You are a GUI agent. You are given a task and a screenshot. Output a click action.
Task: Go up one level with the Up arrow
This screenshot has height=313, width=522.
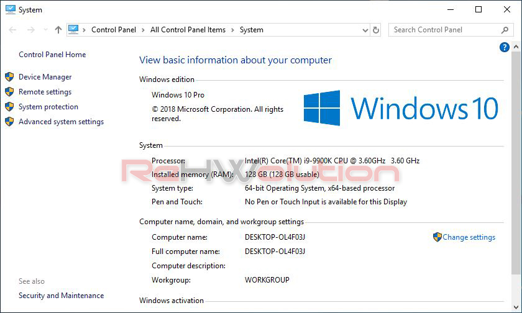click(58, 30)
